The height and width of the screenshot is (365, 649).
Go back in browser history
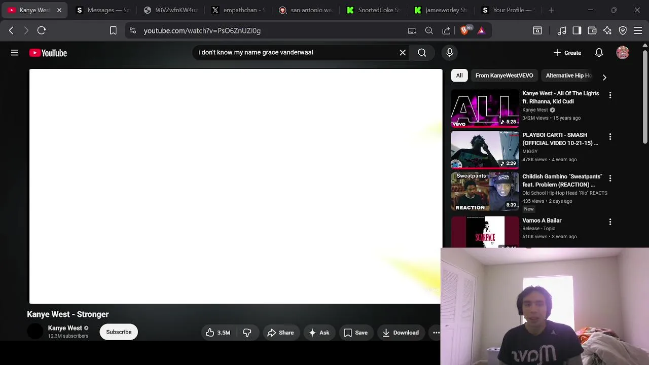(11, 30)
